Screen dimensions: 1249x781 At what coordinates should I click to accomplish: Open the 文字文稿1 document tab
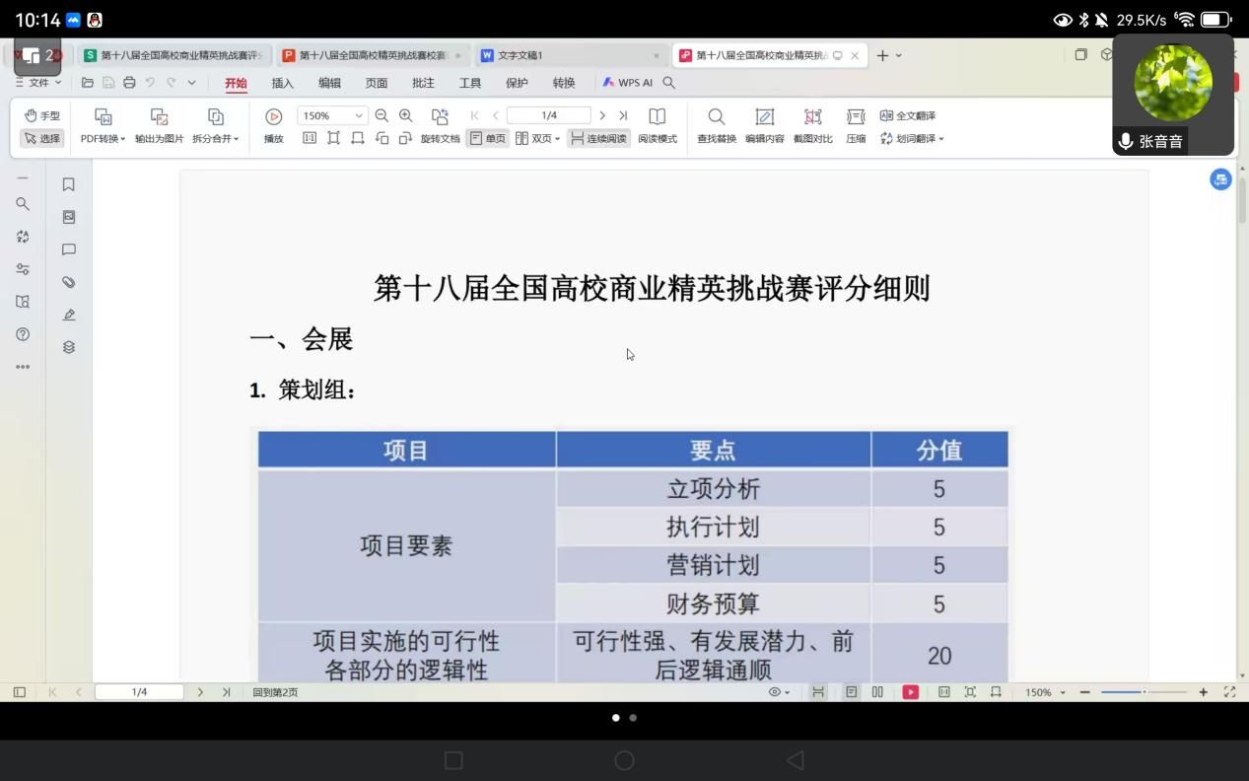[x=562, y=55]
